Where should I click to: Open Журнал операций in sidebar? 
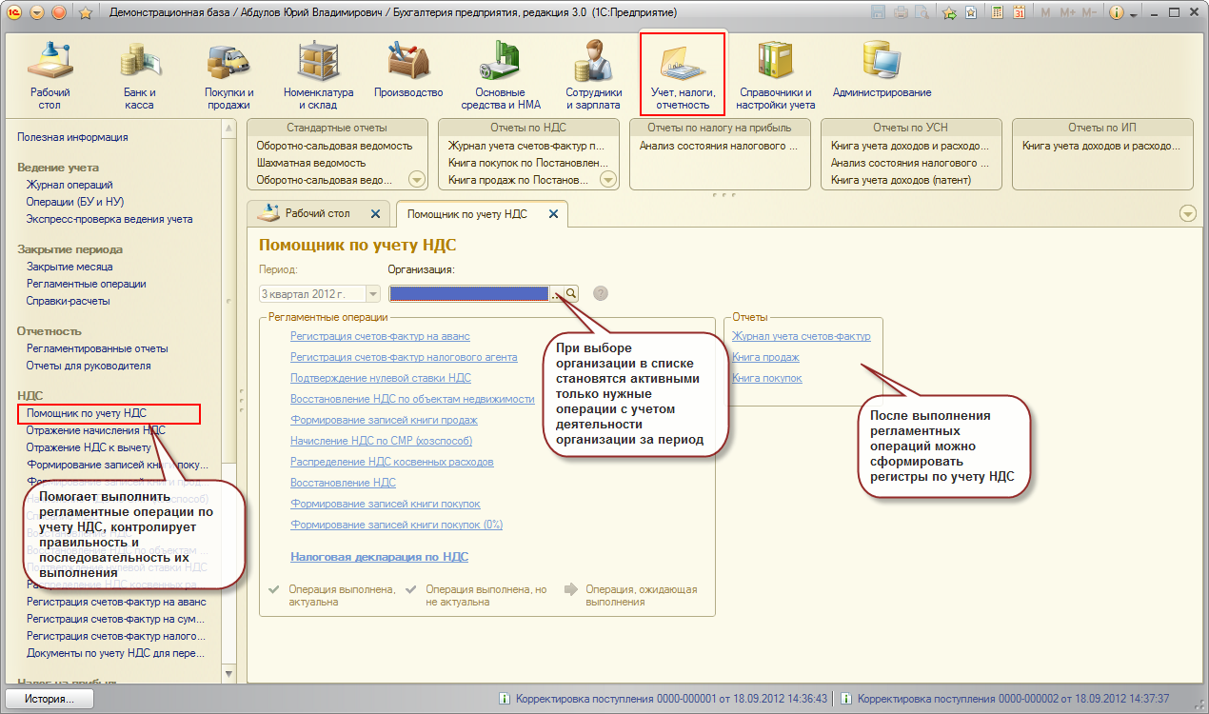pos(69,185)
